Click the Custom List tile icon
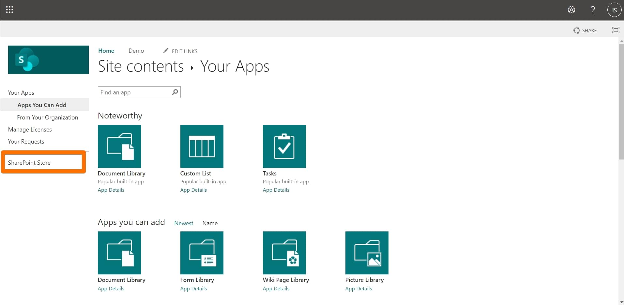 202,146
